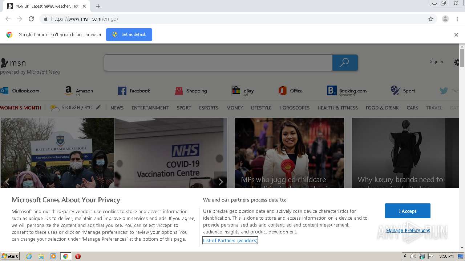Open the Amazon shortcut
Viewport: 465px width, 261px height.
coord(79,91)
